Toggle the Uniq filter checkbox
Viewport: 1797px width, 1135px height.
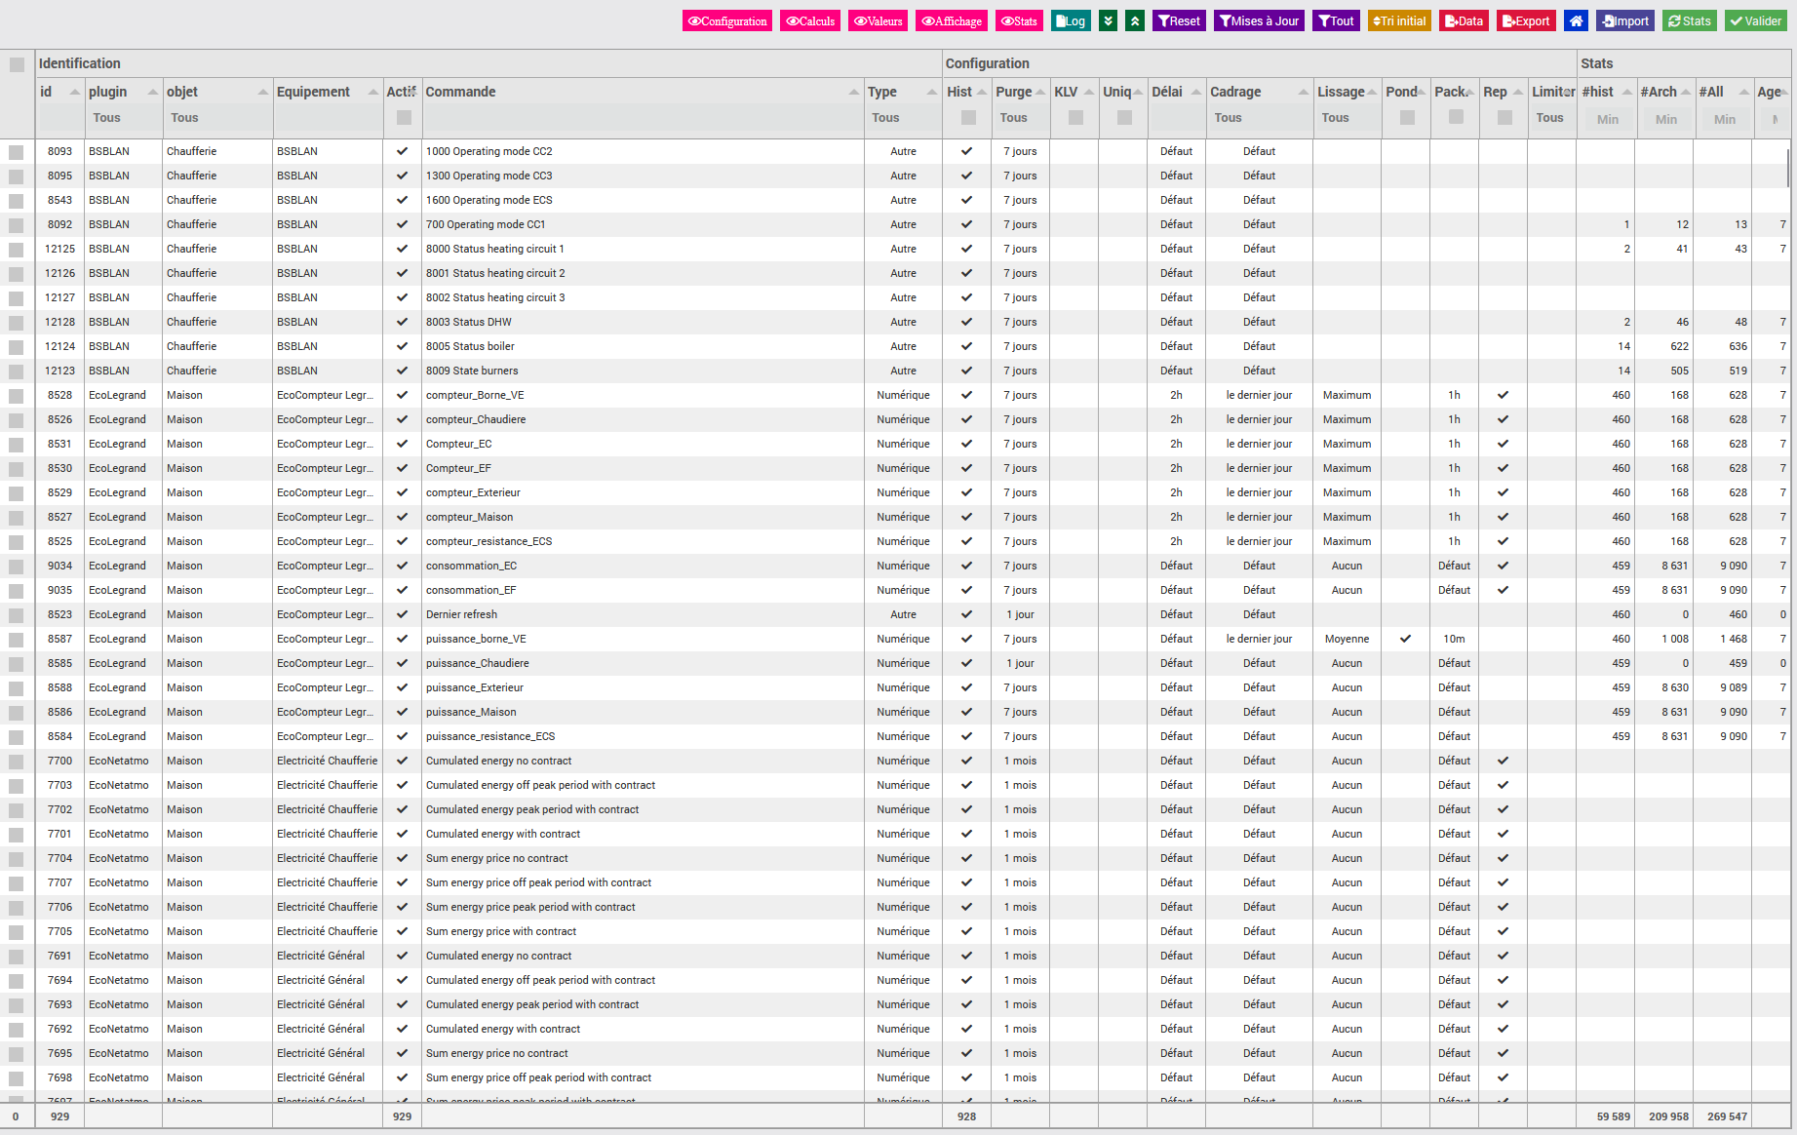tap(1124, 118)
